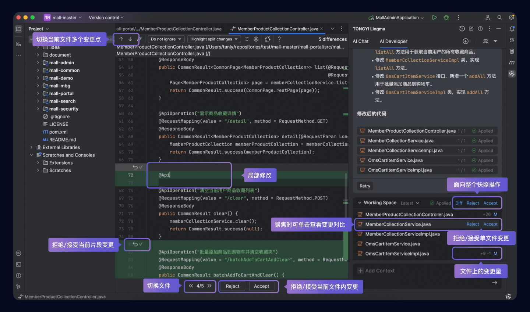
Task: Click Code With Me user icon
Action: (488, 17)
